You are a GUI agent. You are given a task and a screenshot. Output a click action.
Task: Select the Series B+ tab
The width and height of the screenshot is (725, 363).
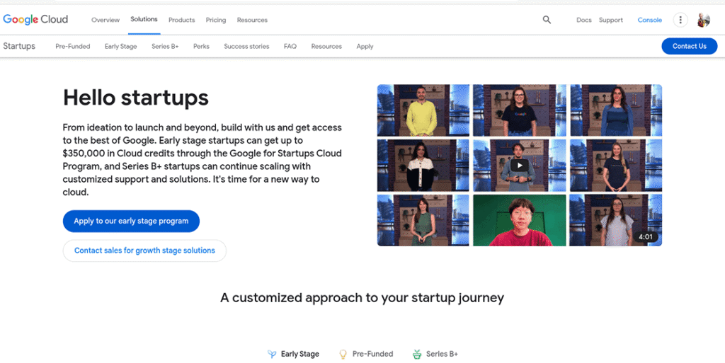[435, 355]
